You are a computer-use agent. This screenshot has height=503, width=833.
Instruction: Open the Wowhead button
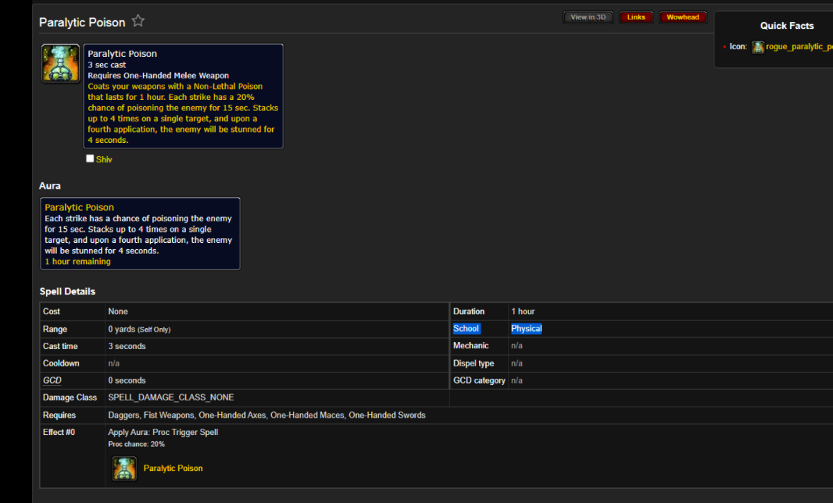(x=683, y=17)
